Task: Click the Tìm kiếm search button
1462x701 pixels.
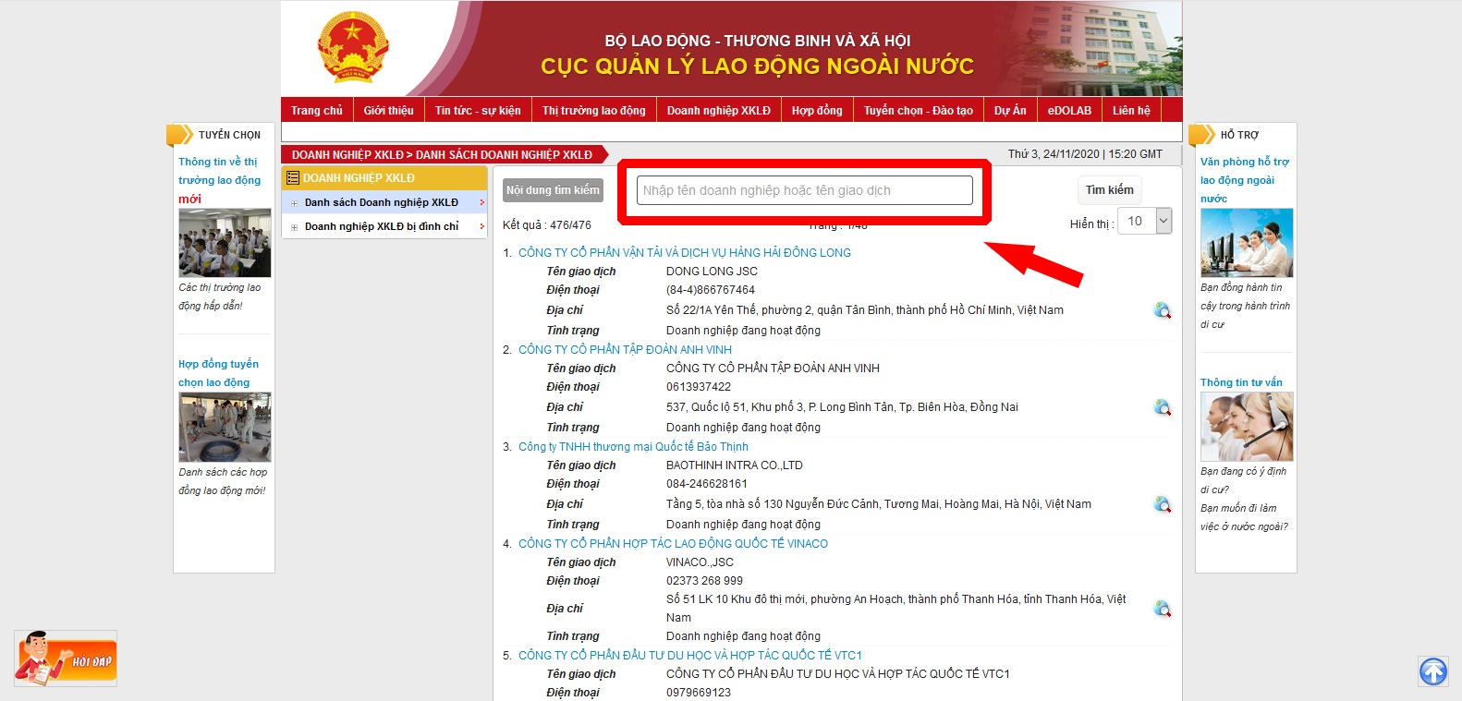Action: click(x=1110, y=190)
